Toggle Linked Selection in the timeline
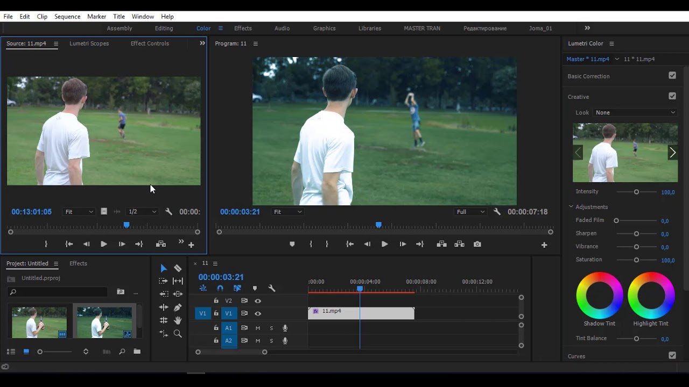 (237, 288)
